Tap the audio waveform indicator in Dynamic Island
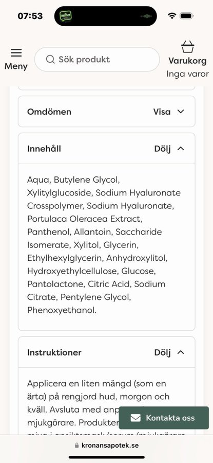The height and width of the screenshot is (463, 213). coord(145,16)
